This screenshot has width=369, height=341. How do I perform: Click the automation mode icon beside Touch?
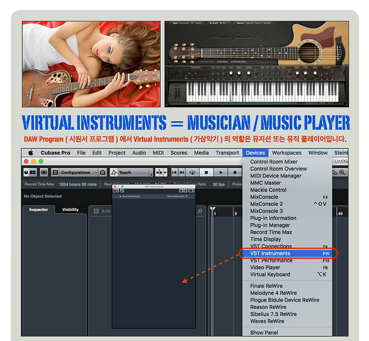pos(114,172)
